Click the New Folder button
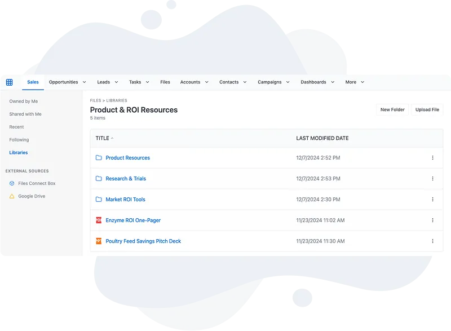The image size is (451, 331). pos(392,109)
